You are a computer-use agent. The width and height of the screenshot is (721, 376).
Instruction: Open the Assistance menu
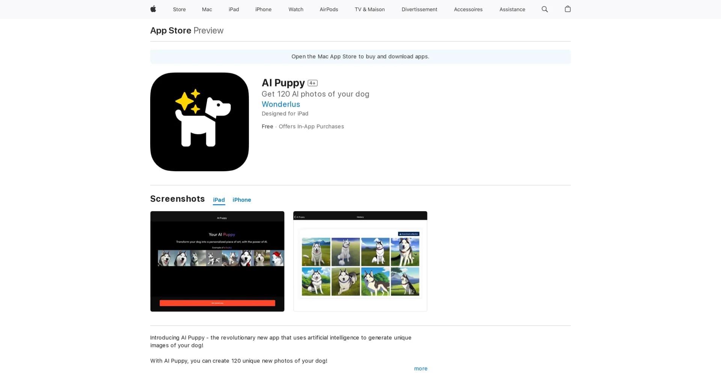point(512,9)
